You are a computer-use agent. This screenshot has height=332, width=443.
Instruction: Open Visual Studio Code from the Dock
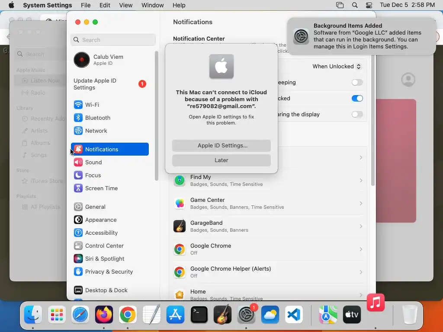point(294,315)
